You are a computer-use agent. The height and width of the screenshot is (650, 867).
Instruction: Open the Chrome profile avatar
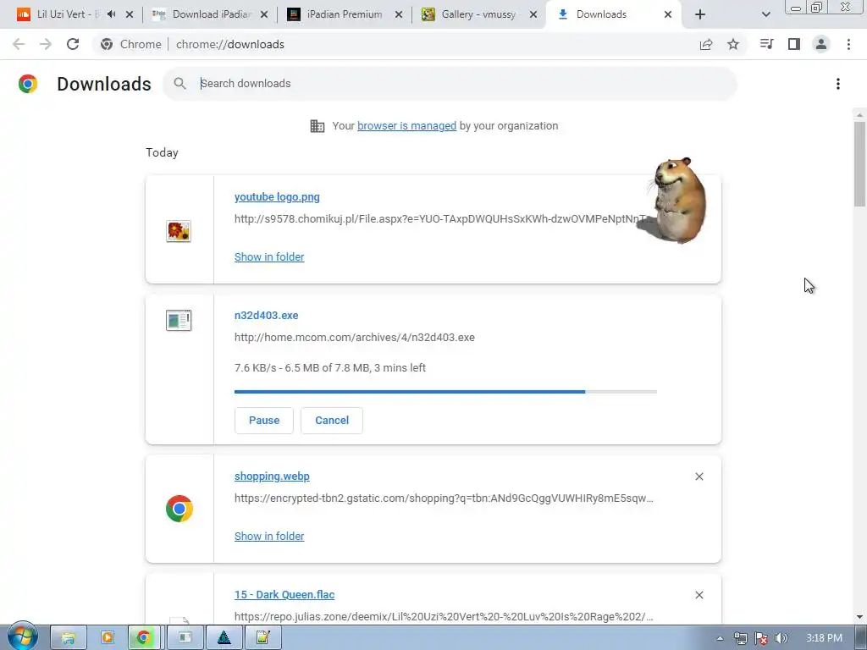tap(821, 44)
